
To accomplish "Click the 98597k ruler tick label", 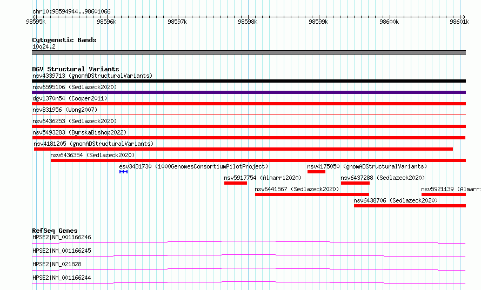I will (x=177, y=22).
